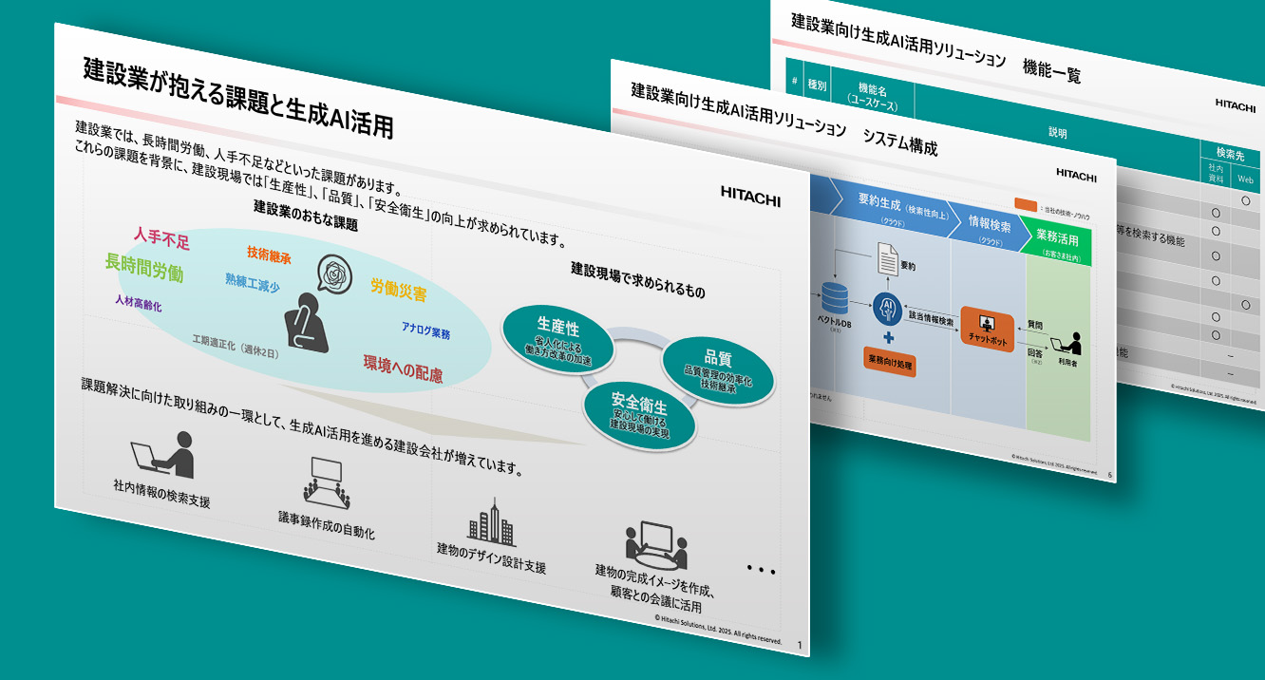Open the 要約 document summary icon
Image resolution: width=1265 pixels, height=680 pixels.
tap(887, 258)
